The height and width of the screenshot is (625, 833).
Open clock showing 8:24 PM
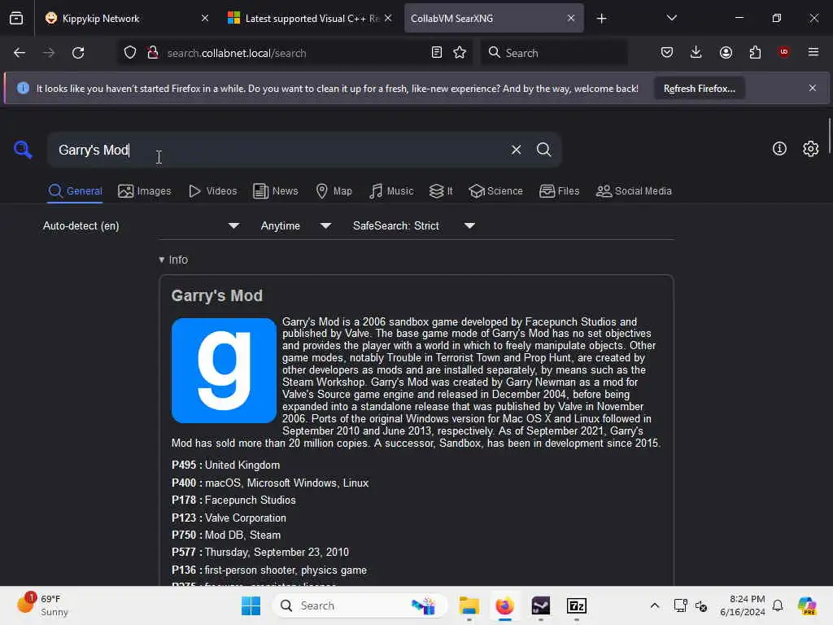click(743, 605)
